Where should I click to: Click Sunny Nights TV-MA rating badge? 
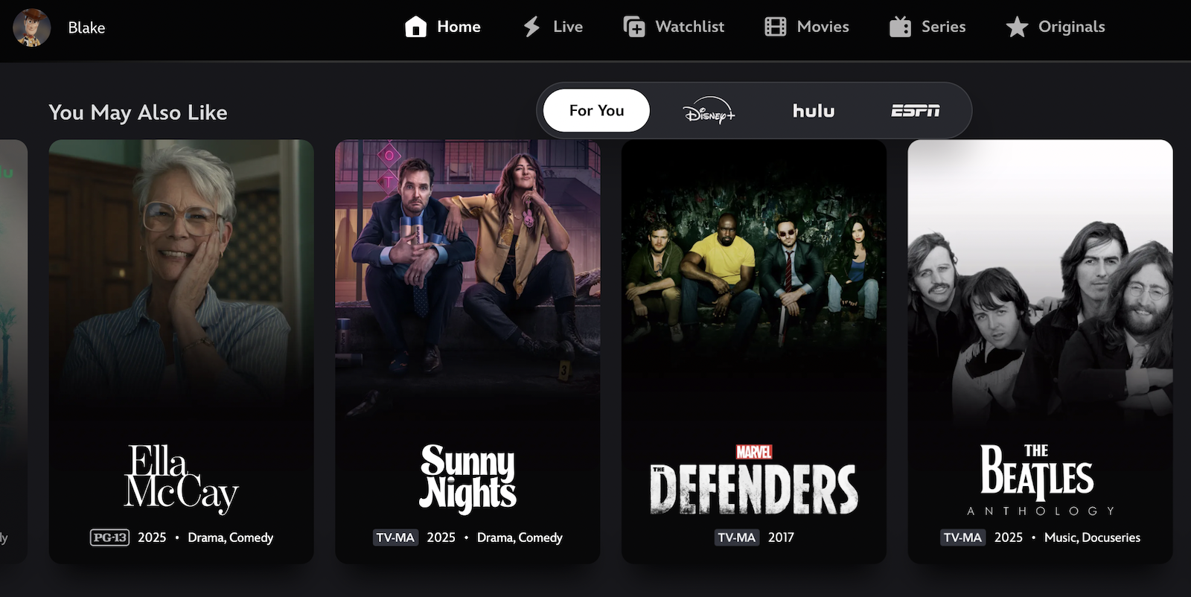tap(395, 537)
